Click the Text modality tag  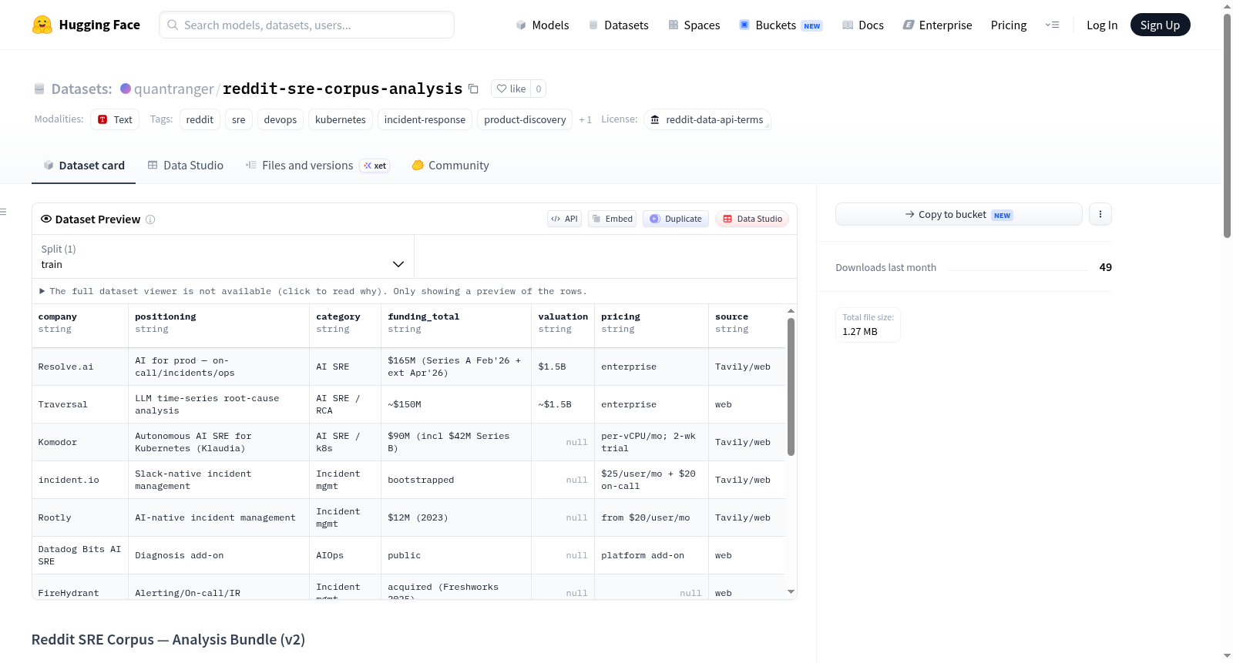[x=115, y=119]
